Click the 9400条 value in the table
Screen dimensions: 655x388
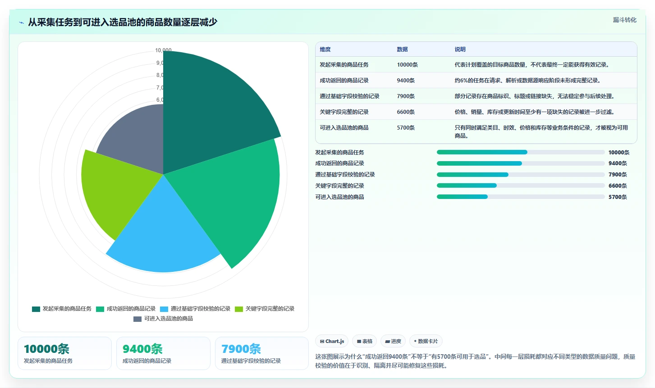click(x=406, y=81)
